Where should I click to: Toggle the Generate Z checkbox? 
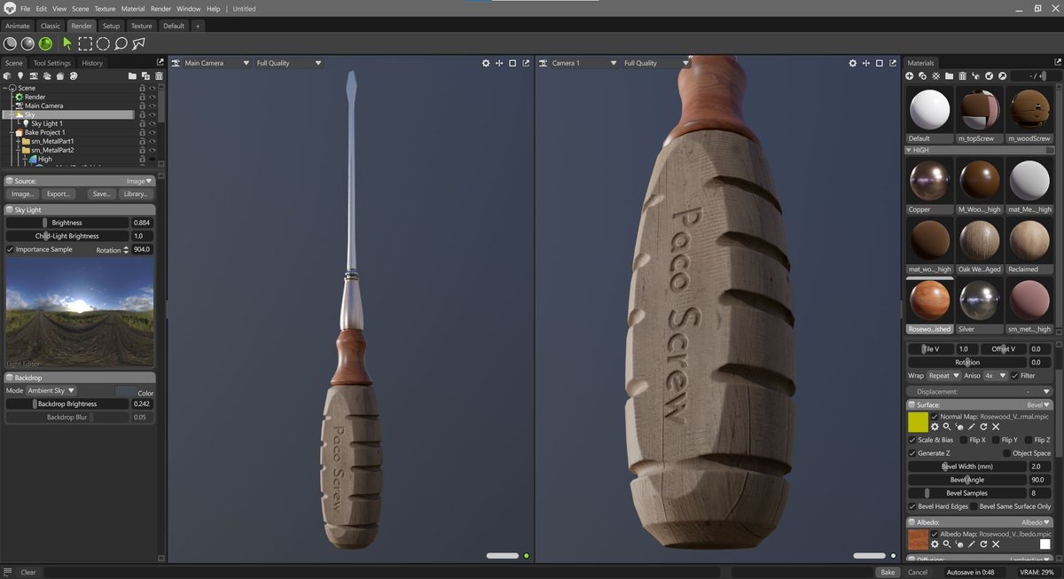(912, 453)
